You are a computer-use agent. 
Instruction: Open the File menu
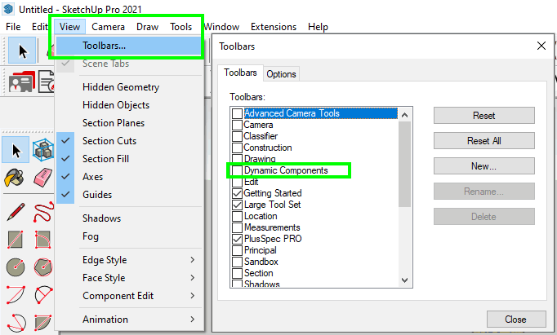[x=13, y=27]
